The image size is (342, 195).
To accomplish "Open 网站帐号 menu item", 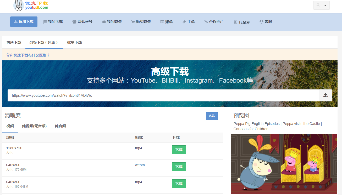I will (82, 22).
